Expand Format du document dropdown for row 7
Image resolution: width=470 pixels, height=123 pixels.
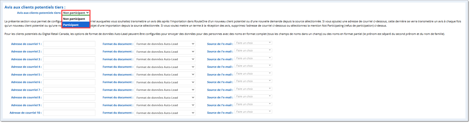[x=165, y=90]
